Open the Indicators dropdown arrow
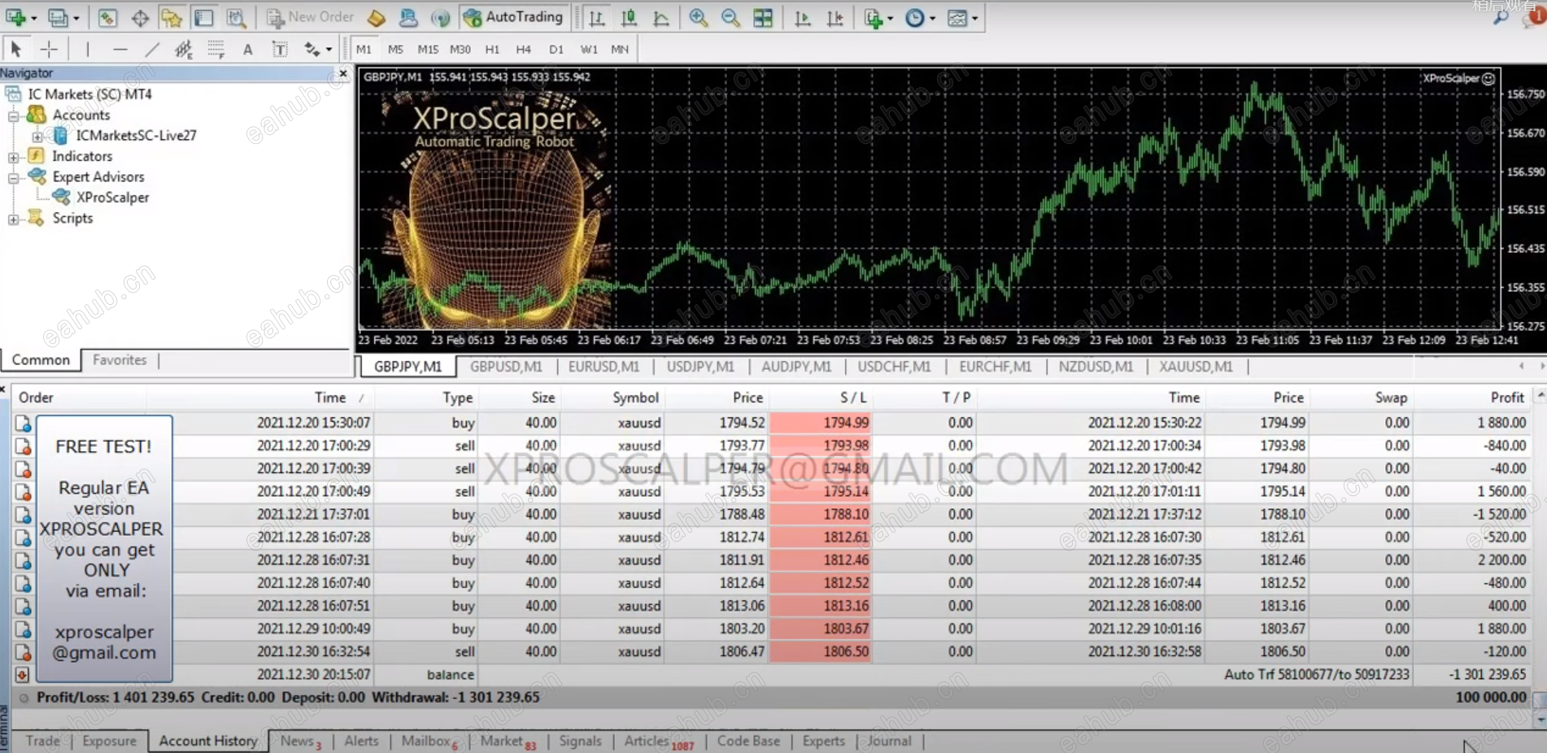Screen dimensions: 1547x753 (x=891, y=18)
